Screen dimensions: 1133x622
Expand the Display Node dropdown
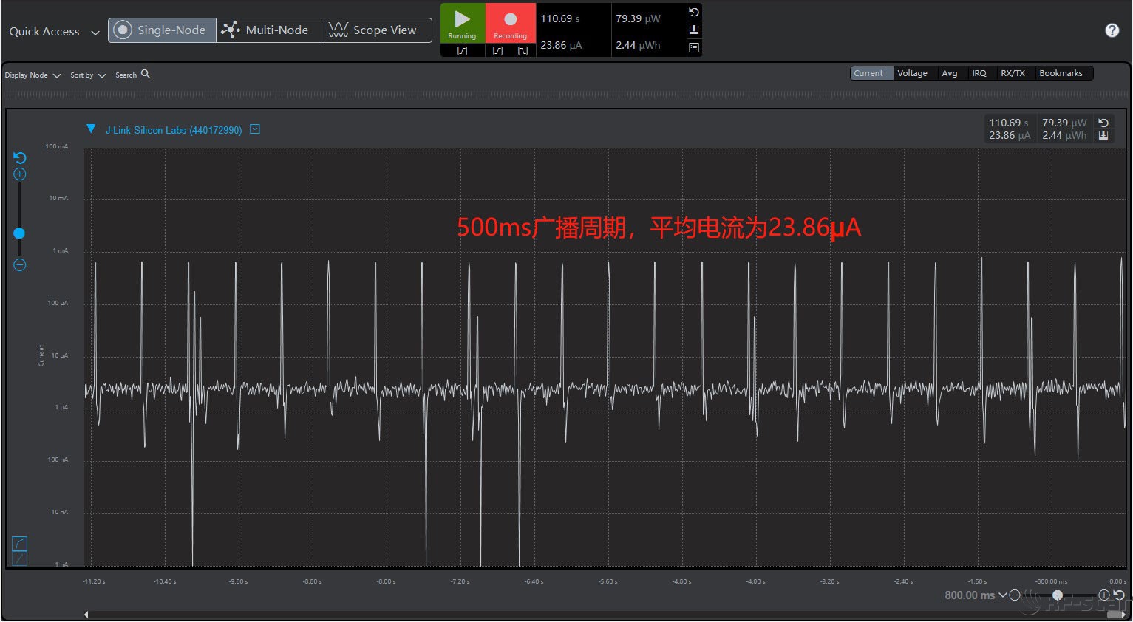click(x=33, y=75)
